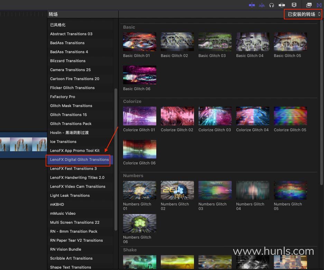Choose the Light Leak Transitions category

click(70, 195)
